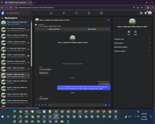155x124 pixels.
Task: Show hidden system tray icons
Action: (x=135, y=117)
